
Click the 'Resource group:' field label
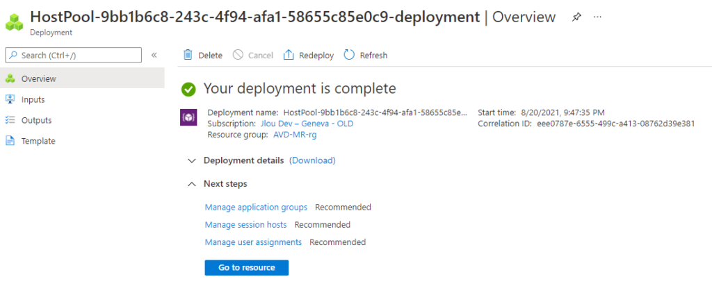click(x=238, y=135)
